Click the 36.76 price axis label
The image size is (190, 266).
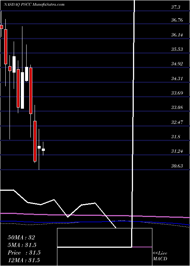pyautogui.click(x=177, y=20)
